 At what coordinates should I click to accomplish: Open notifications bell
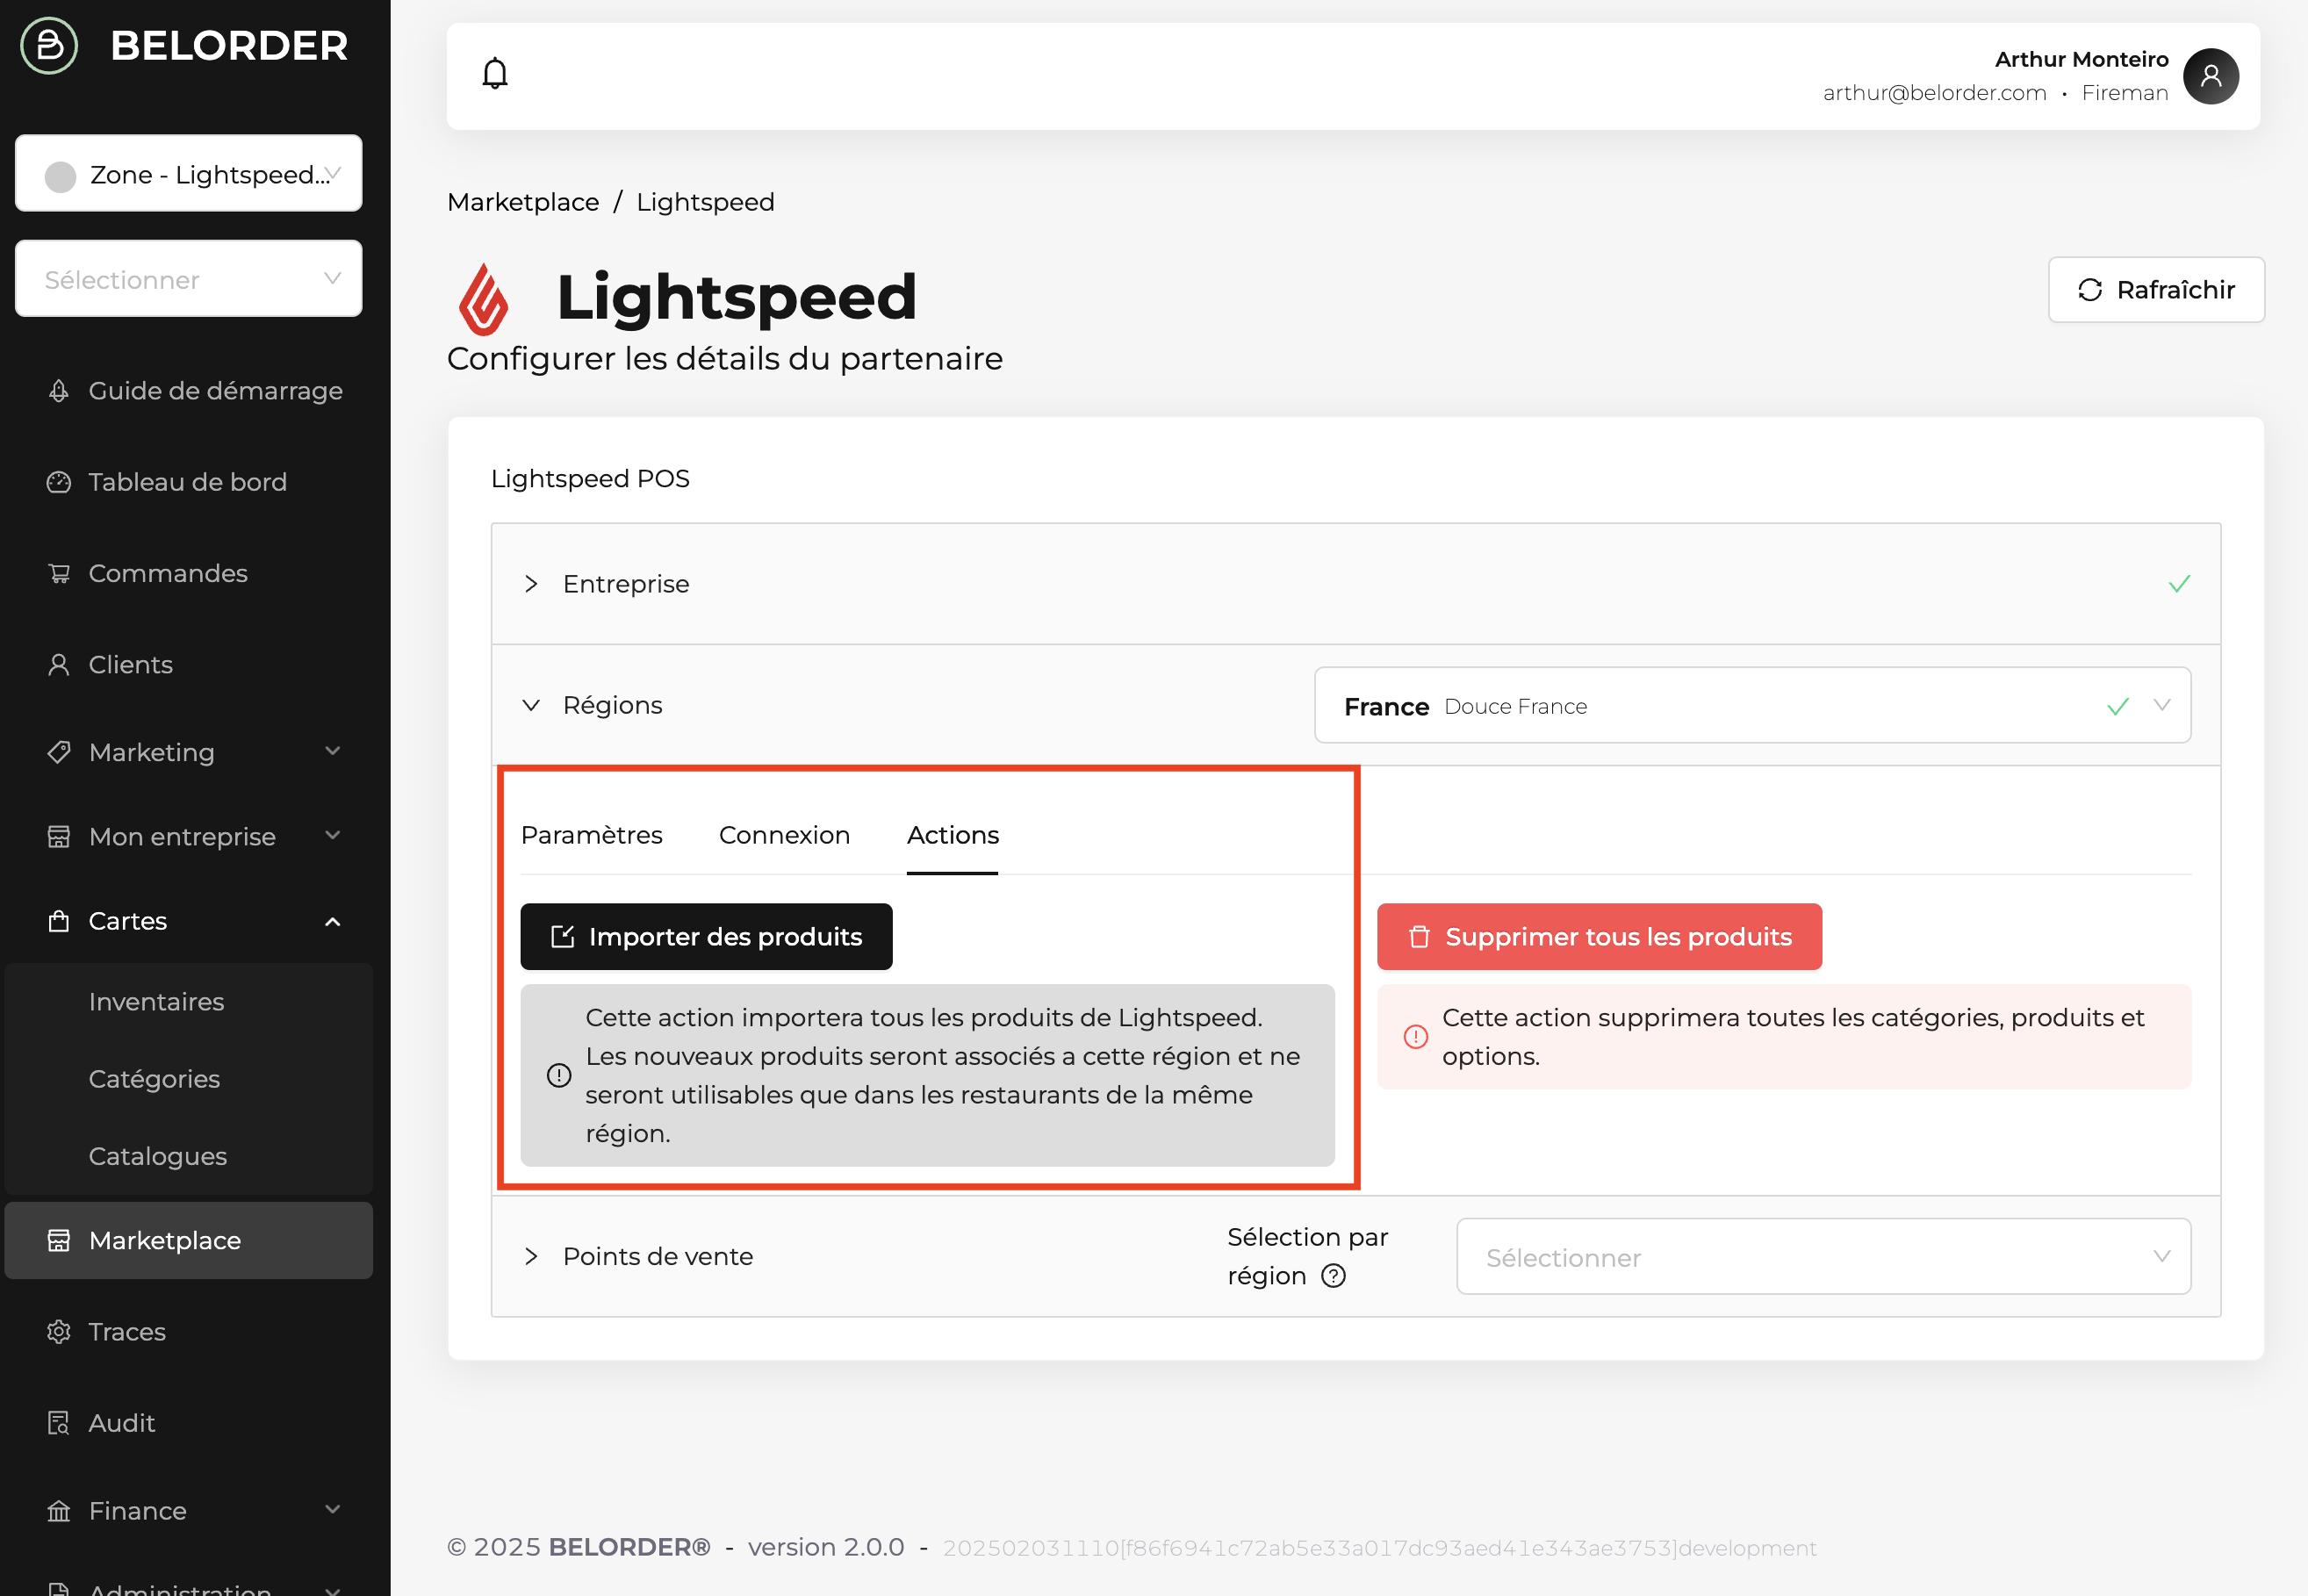click(x=495, y=74)
